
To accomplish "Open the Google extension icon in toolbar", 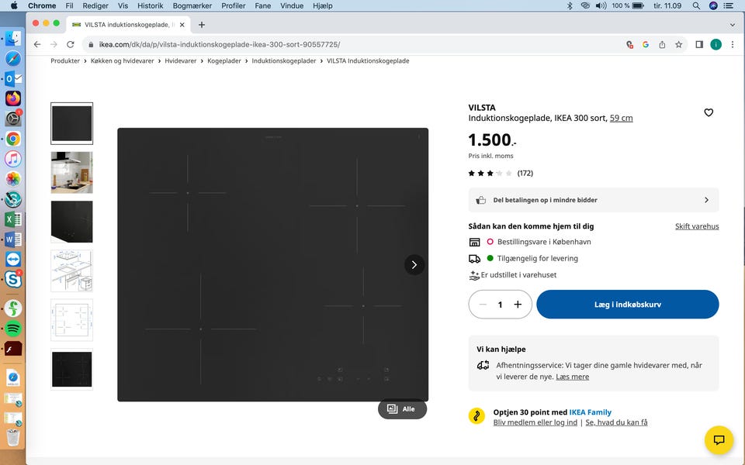I will click(x=645, y=45).
